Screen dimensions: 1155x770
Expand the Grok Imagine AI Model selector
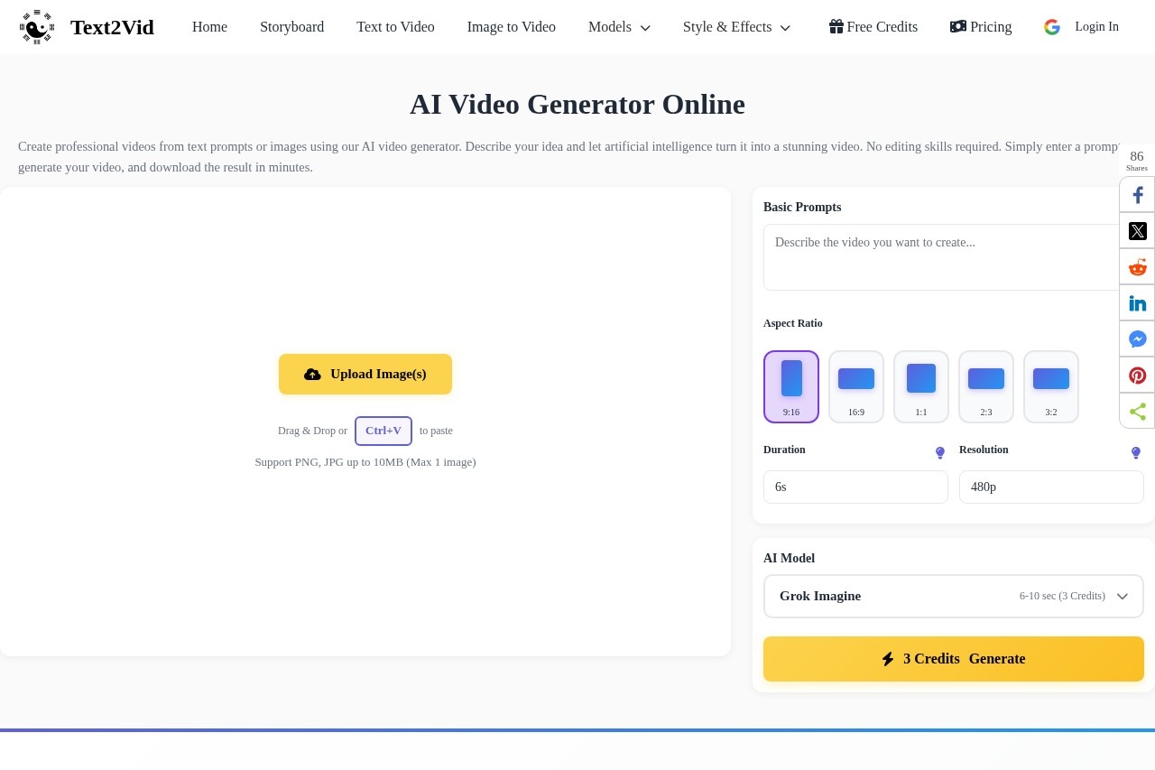coord(954,597)
